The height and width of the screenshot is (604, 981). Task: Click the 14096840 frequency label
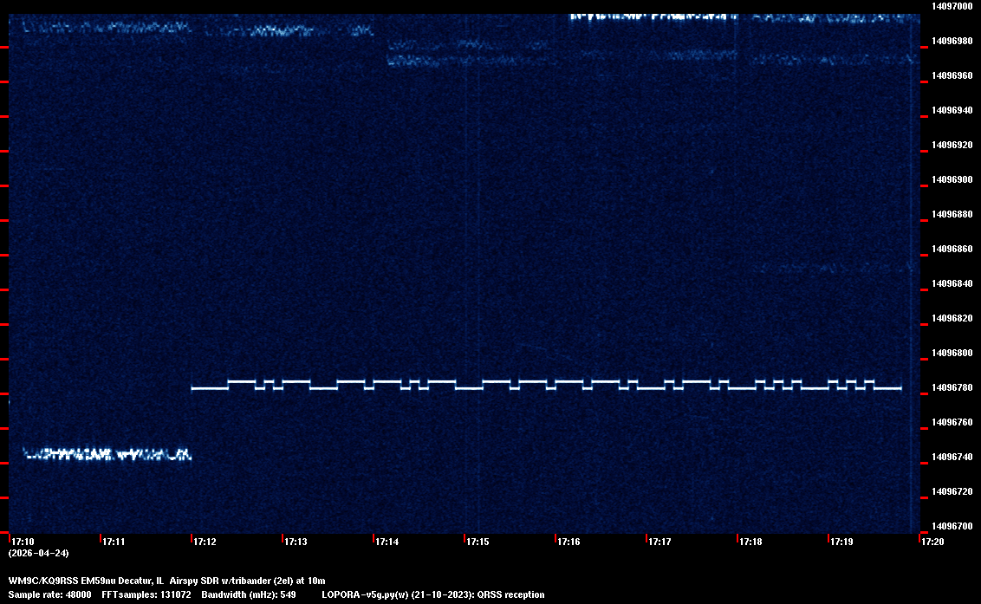[951, 283]
